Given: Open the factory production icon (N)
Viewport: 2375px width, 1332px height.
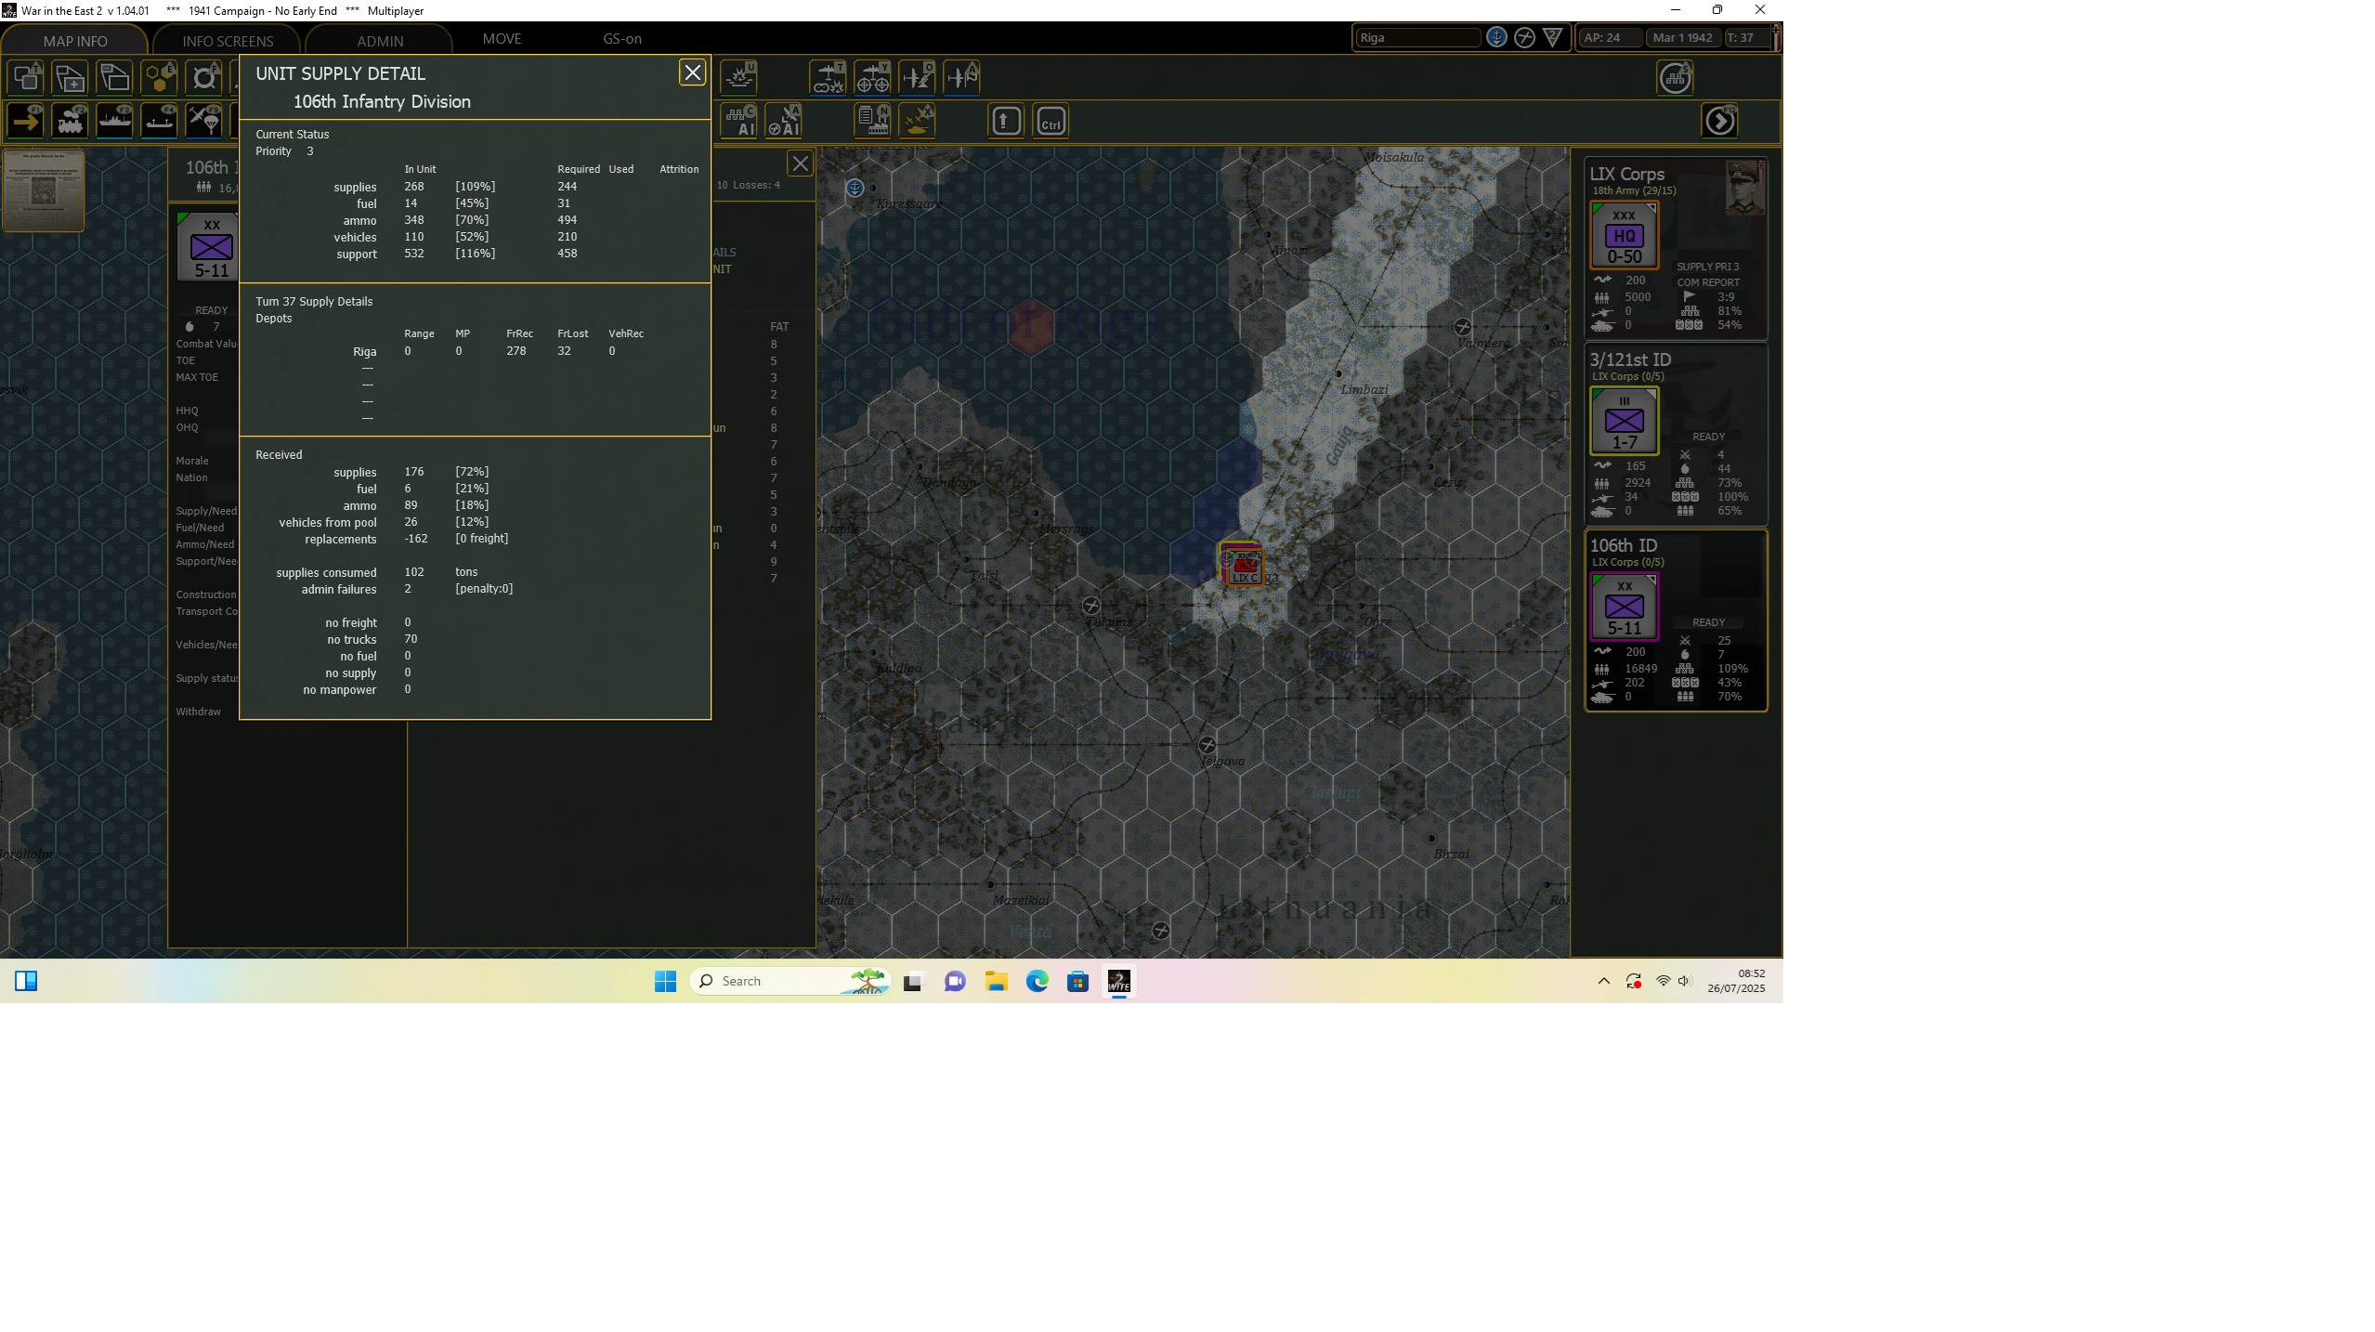Looking at the screenshot, I should pyautogui.click(x=872, y=121).
